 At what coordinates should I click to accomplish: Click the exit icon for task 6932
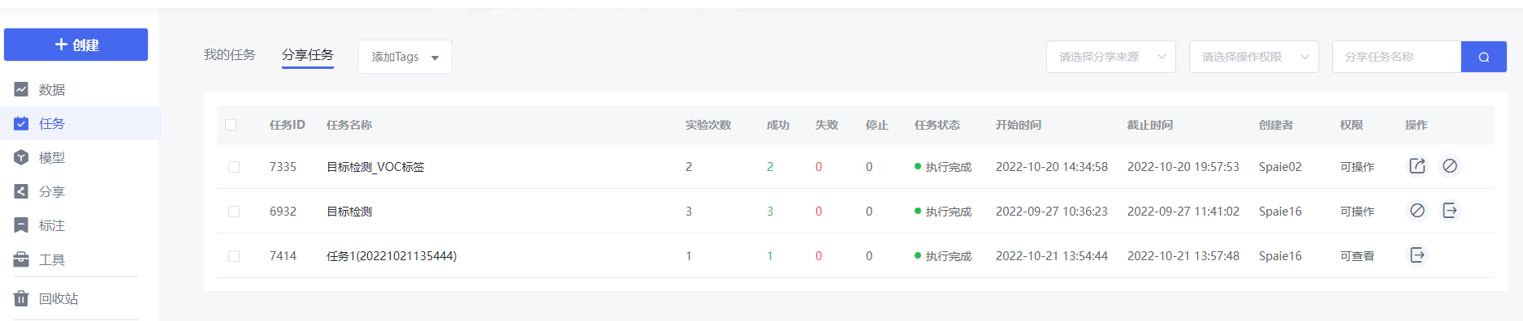[x=1450, y=211]
